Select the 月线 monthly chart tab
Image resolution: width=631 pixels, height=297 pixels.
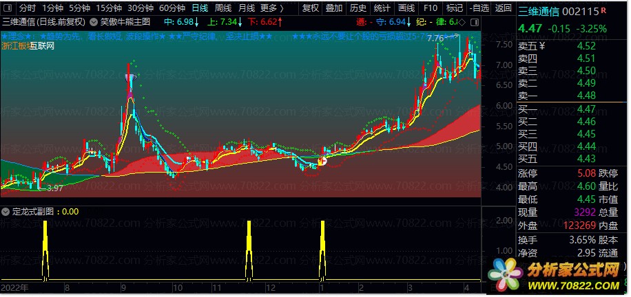click(247, 8)
